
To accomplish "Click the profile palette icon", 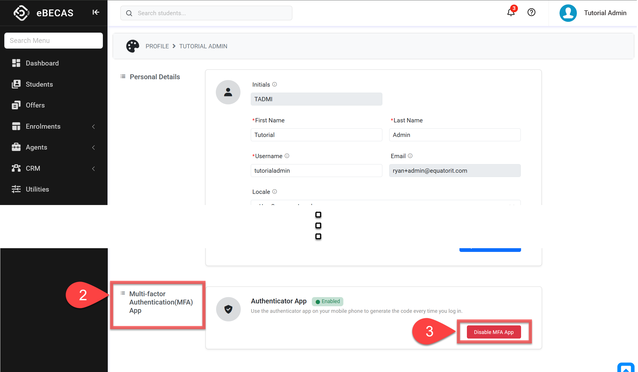I will point(132,46).
